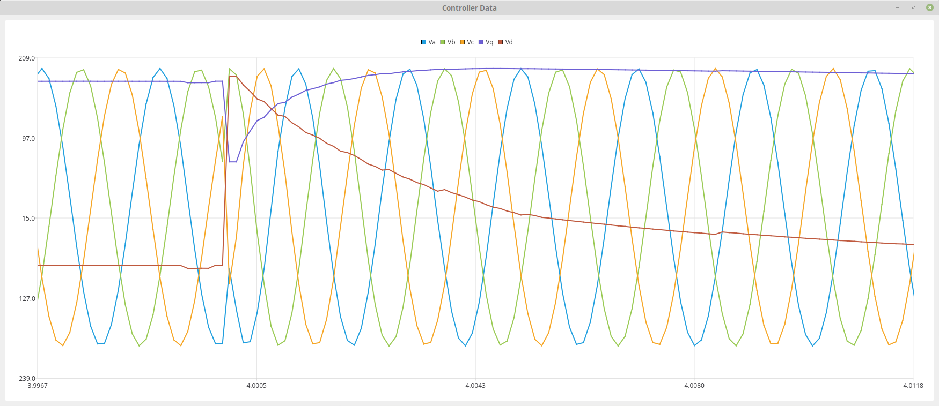This screenshot has height=406, width=939.
Task: Click the purple Vq legend swatch
Action: [x=481, y=42]
